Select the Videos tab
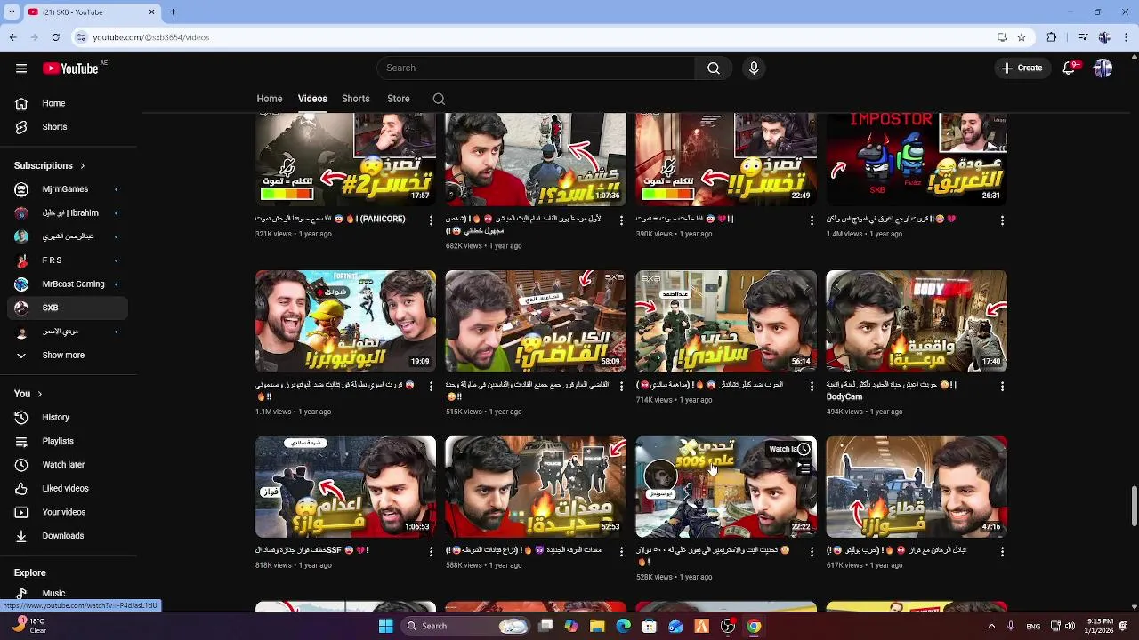Screen dimensions: 1139x640 tap(312, 99)
